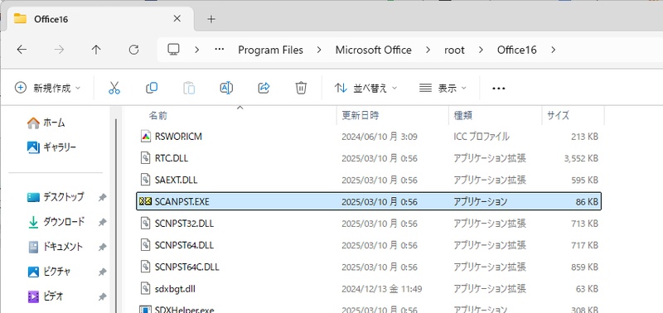Click the navigation pane vertical scrollbar
Screen dimensions: 663x313
116,215
